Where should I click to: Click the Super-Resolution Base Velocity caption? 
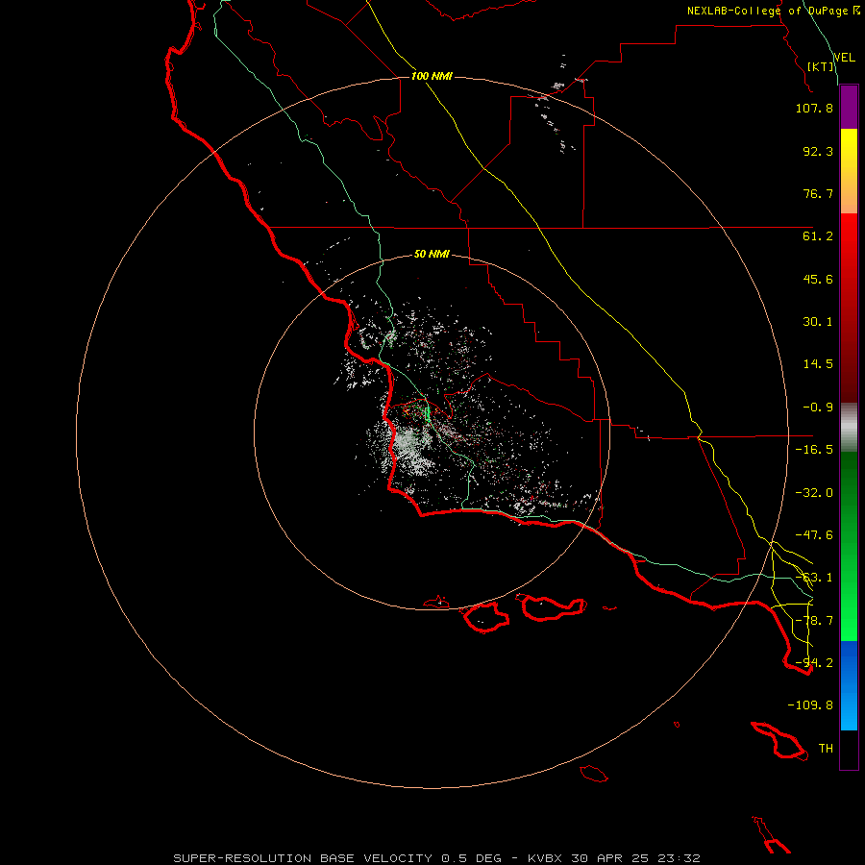pos(437,858)
